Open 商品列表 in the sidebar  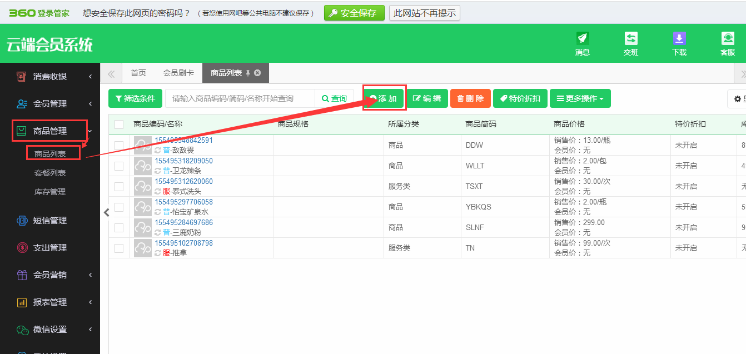50,154
